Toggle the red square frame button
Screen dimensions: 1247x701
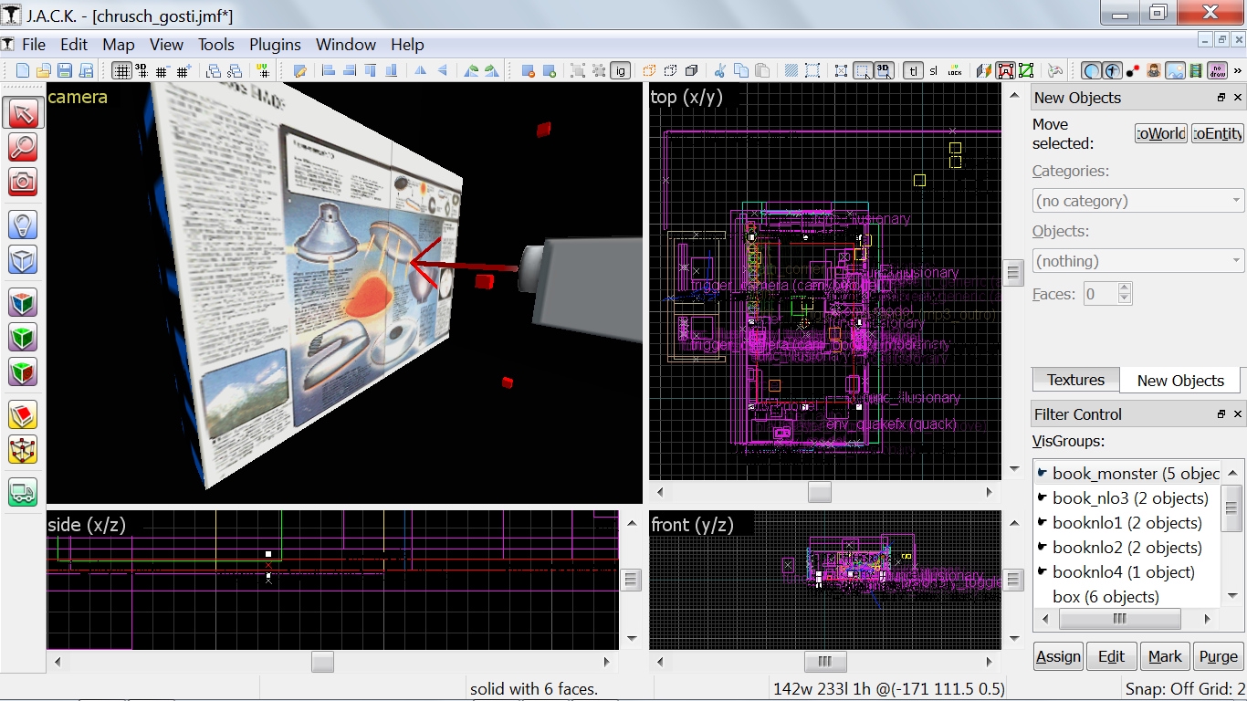tap(1005, 71)
